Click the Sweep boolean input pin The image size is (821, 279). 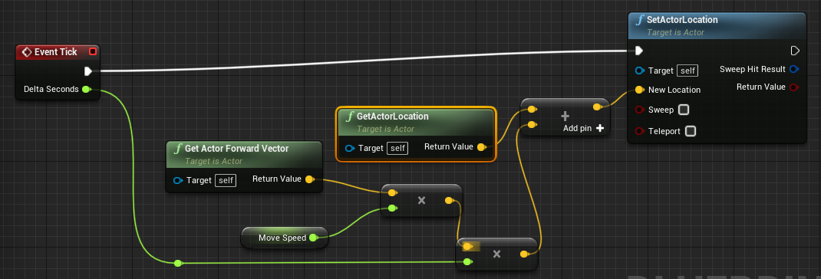tap(639, 110)
